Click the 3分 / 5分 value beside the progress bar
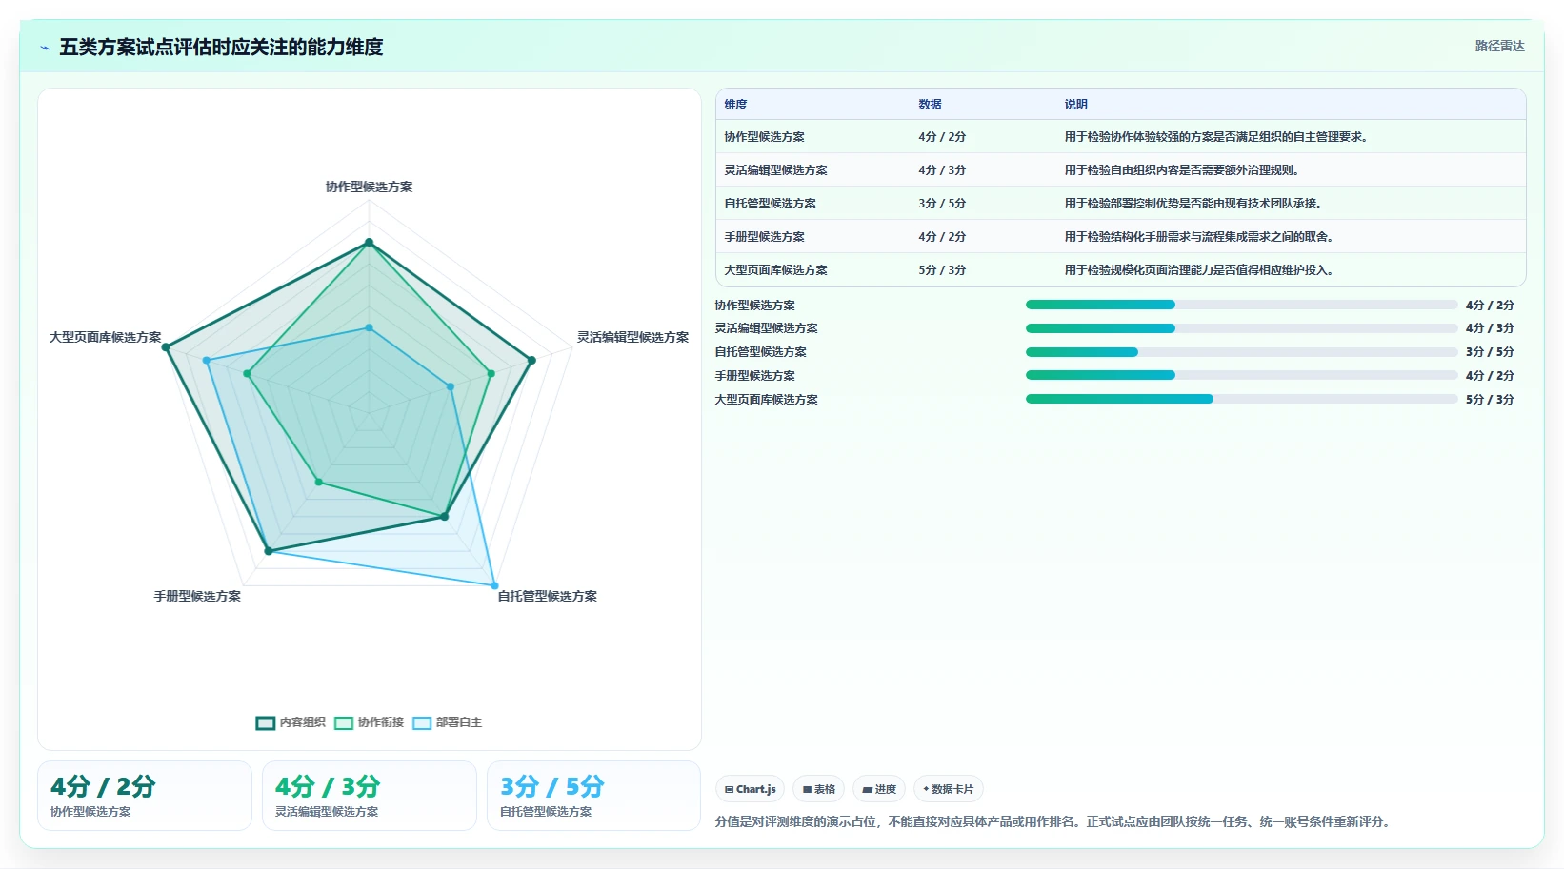Image resolution: width=1564 pixels, height=869 pixels. (x=1490, y=352)
